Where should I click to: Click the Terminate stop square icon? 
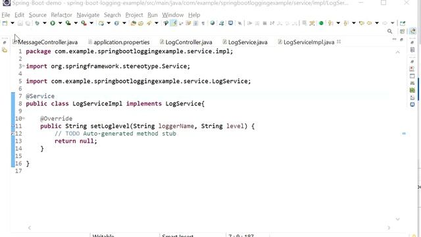pyautogui.click(x=264, y=24)
